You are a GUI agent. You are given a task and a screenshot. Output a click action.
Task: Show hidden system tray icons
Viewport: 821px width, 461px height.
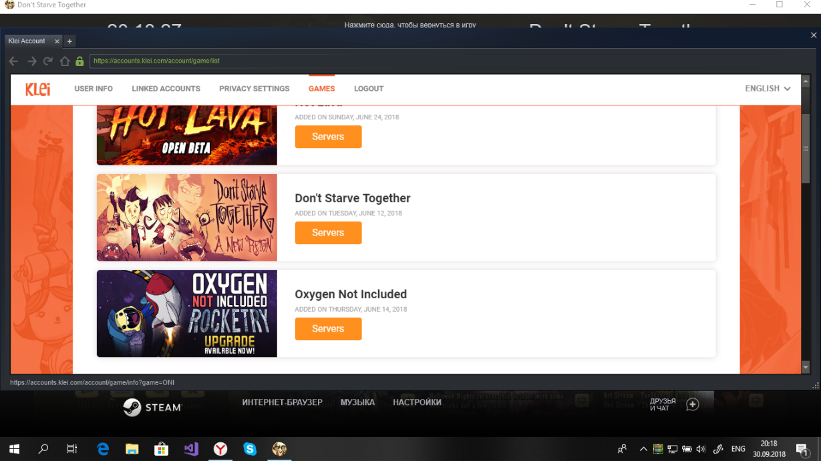click(x=643, y=449)
